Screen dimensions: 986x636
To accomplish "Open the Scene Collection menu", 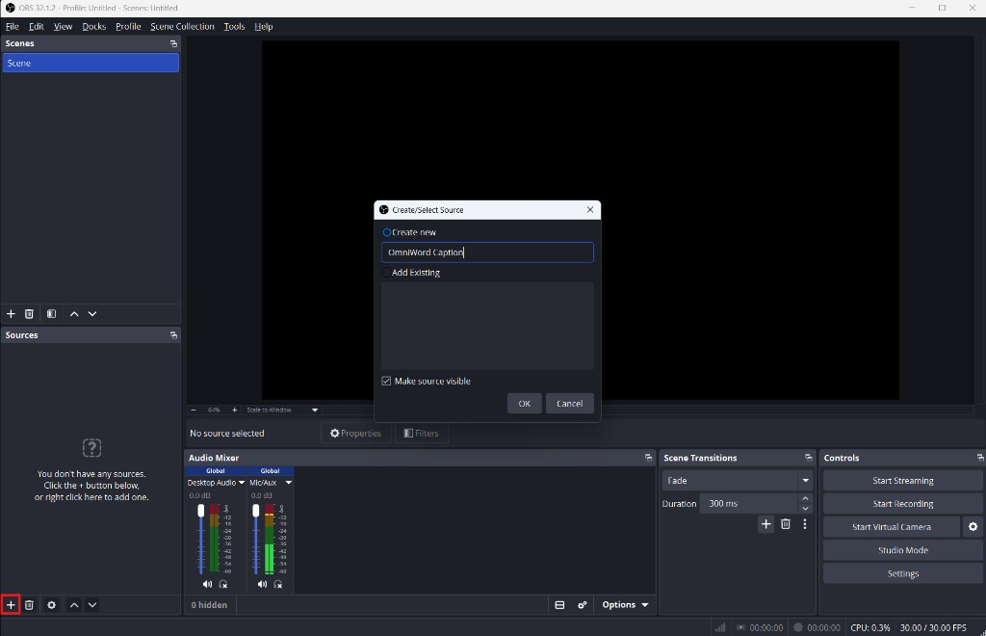I will click(182, 26).
